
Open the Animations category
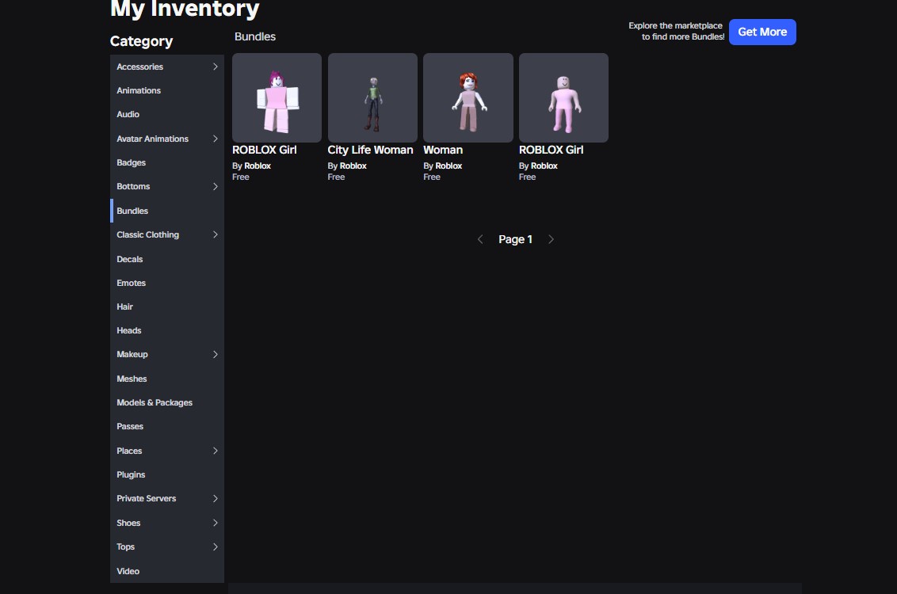coord(167,90)
